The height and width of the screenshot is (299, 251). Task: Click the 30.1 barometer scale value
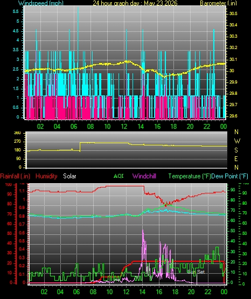pyautogui.click(x=233, y=59)
